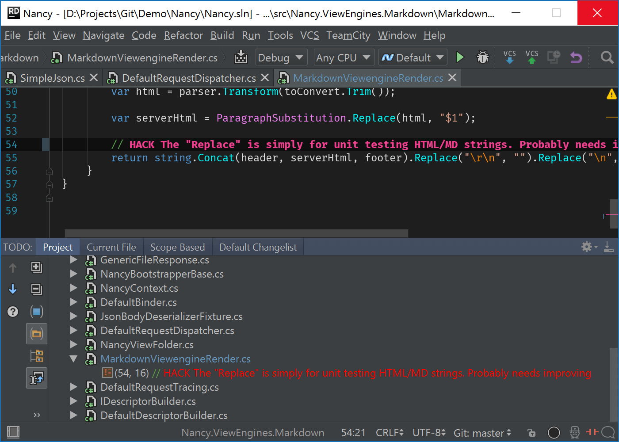Update project via VCS down arrow
The height and width of the screenshot is (442, 619).
(x=509, y=57)
